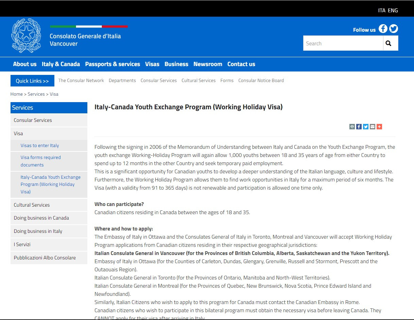The image size is (414, 320).
Task: Click the Services sidebar header
Action: coord(49,108)
